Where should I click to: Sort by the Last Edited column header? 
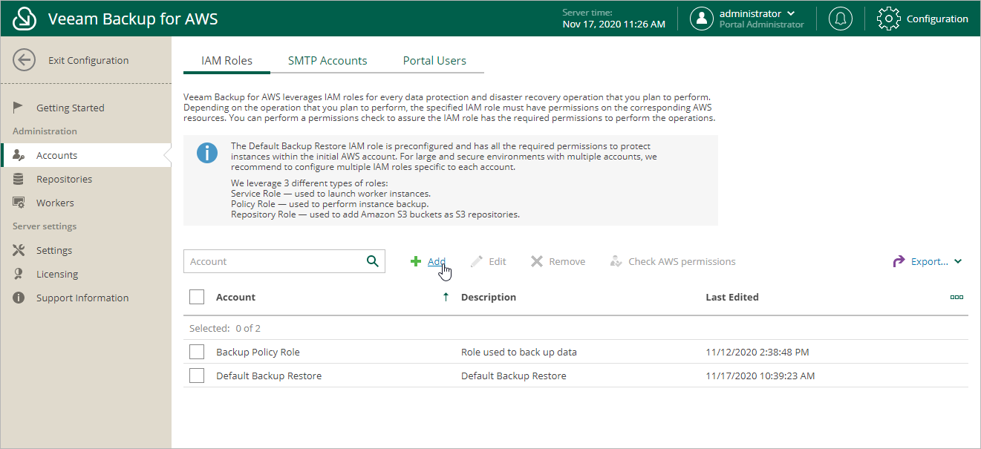[x=732, y=297]
